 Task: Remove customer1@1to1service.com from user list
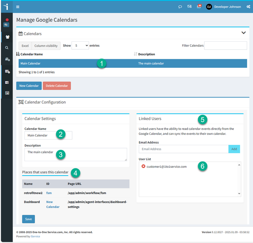tap(143, 166)
